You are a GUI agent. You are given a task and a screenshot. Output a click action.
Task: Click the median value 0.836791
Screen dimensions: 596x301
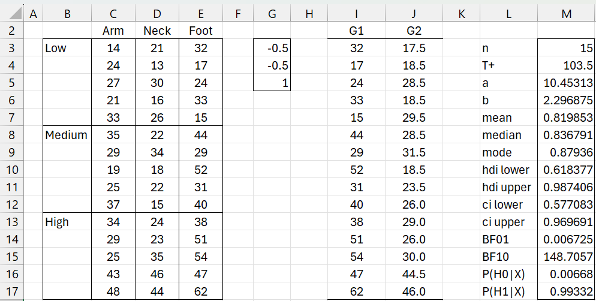coord(567,135)
